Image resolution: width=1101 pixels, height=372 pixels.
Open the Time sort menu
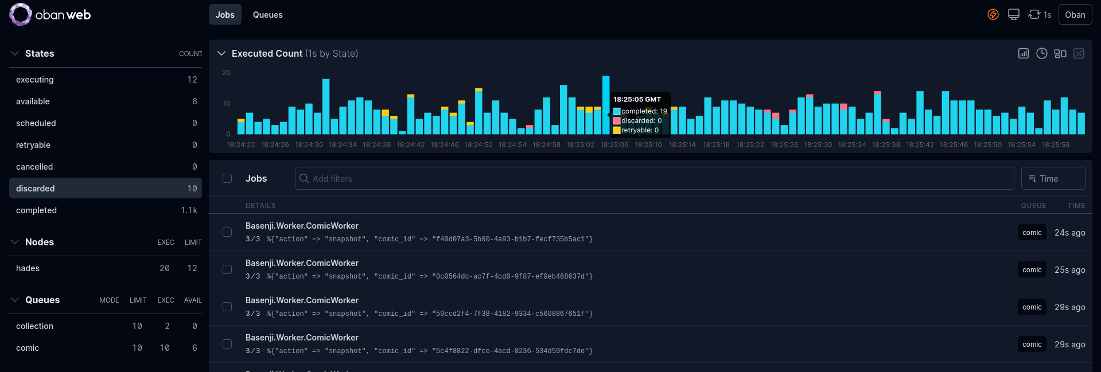pos(1053,178)
